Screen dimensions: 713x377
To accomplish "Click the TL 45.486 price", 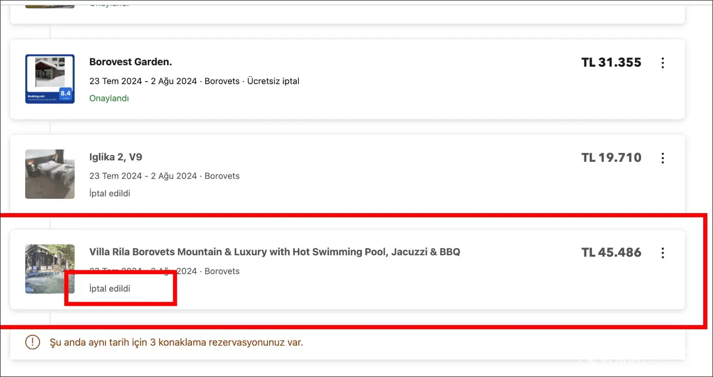I will (611, 253).
